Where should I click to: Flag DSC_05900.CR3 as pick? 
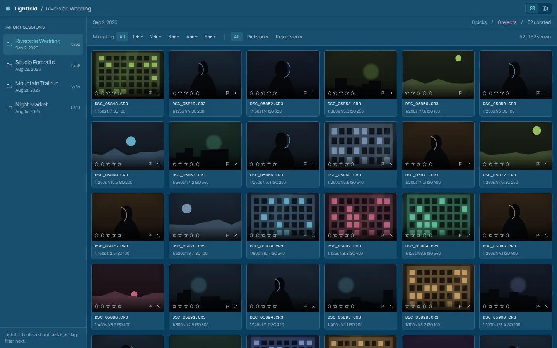[x=538, y=306]
